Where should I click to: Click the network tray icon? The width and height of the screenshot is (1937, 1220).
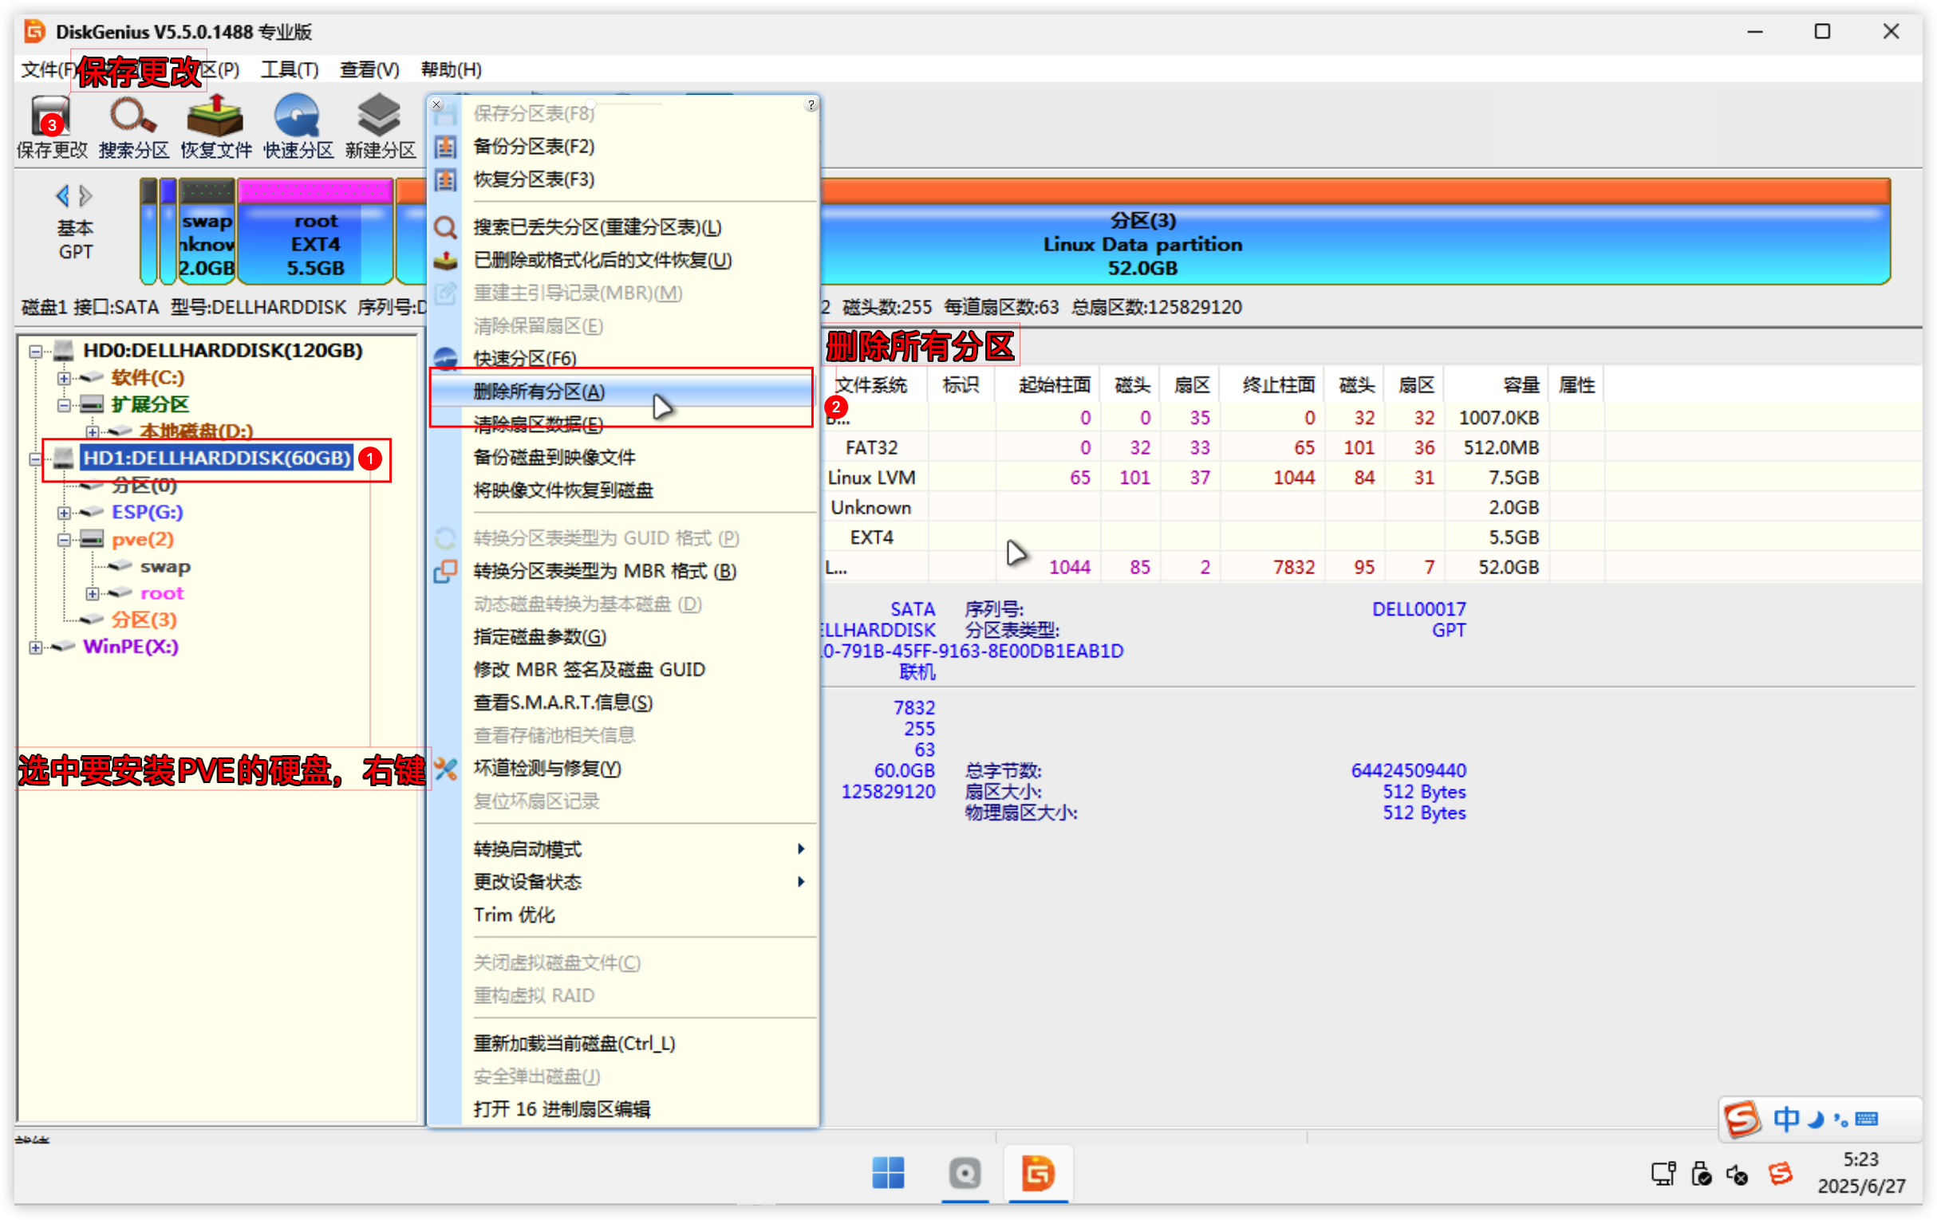pyautogui.click(x=1663, y=1175)
